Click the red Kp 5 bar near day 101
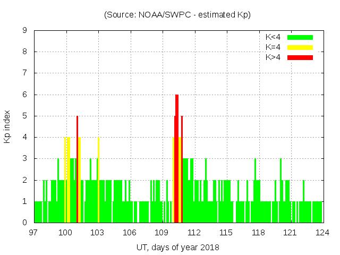 (x=77, y=170)
